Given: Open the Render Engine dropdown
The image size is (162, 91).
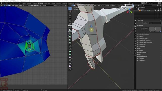Looking at the screenshot, I should pyautogui.click(x=155, y=23).
